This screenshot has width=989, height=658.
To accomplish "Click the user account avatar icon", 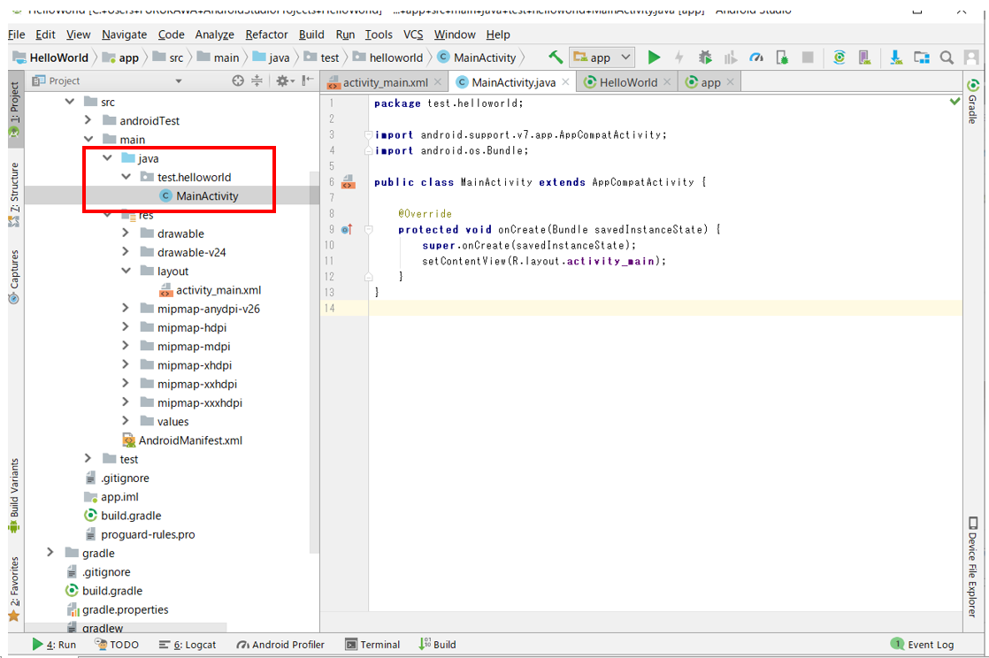I will coord(971,57).
